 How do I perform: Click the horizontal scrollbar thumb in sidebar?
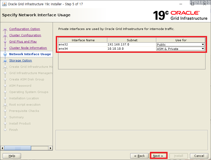point(18,148)
